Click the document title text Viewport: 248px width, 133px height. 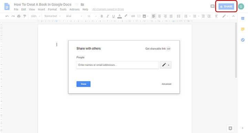click(x=43, y=4)
